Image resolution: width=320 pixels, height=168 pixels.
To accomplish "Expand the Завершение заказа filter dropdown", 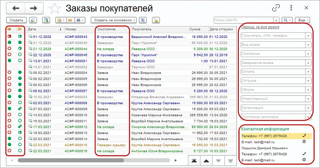I will (x=308, y=63).
